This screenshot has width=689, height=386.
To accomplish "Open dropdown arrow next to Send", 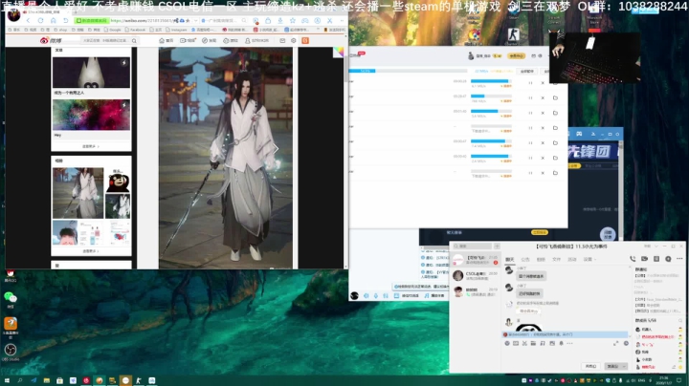I will [624, 366].
